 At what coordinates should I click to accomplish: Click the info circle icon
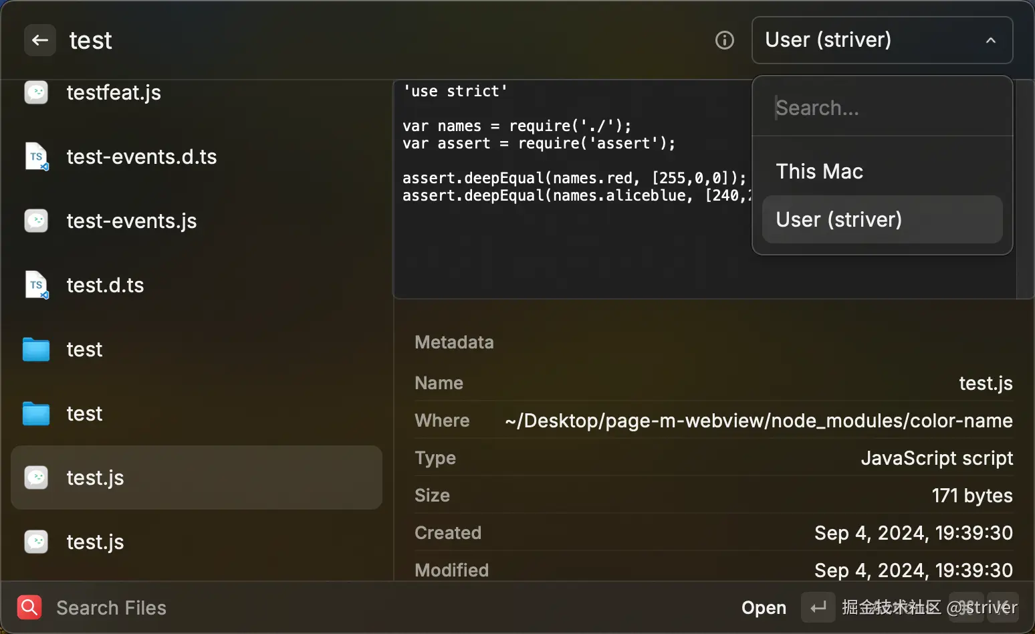click(724, 40)
